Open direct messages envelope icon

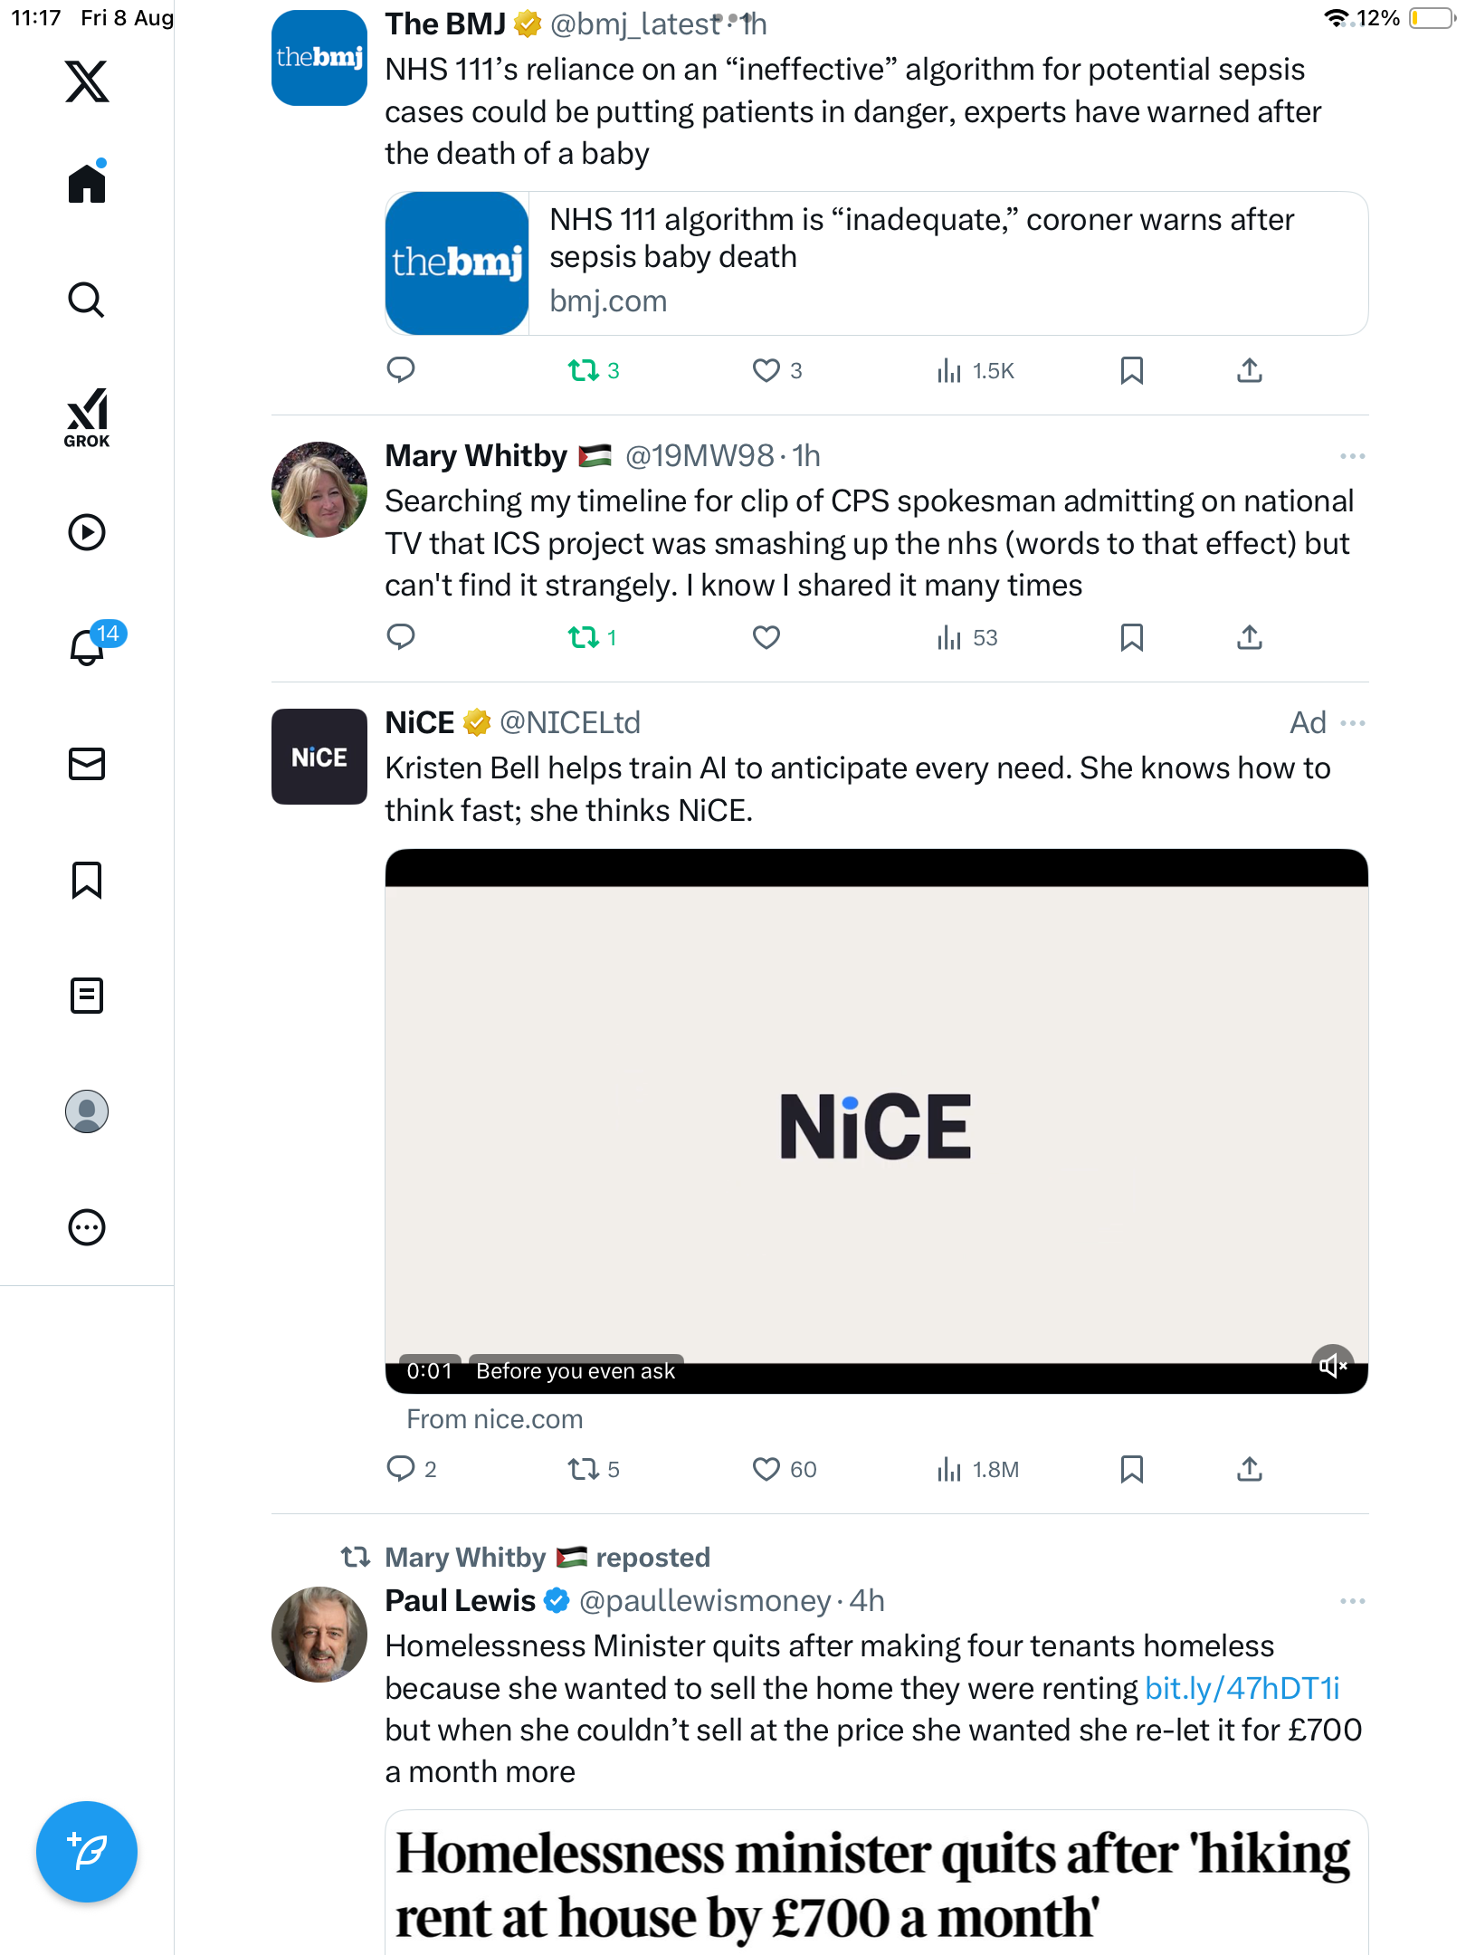(87, 764)
